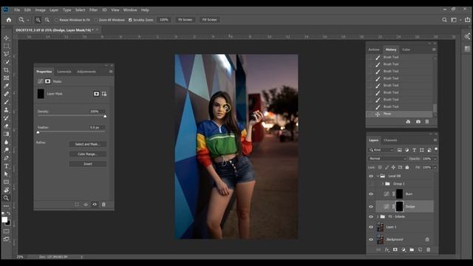Click the pixel mask button in Properties
473x266 pixels.
click(x=96, y=94)
